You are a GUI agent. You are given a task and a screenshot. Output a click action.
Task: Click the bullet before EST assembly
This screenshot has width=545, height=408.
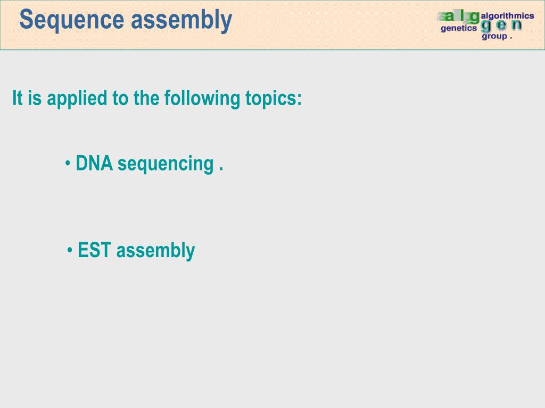(70, 250)
